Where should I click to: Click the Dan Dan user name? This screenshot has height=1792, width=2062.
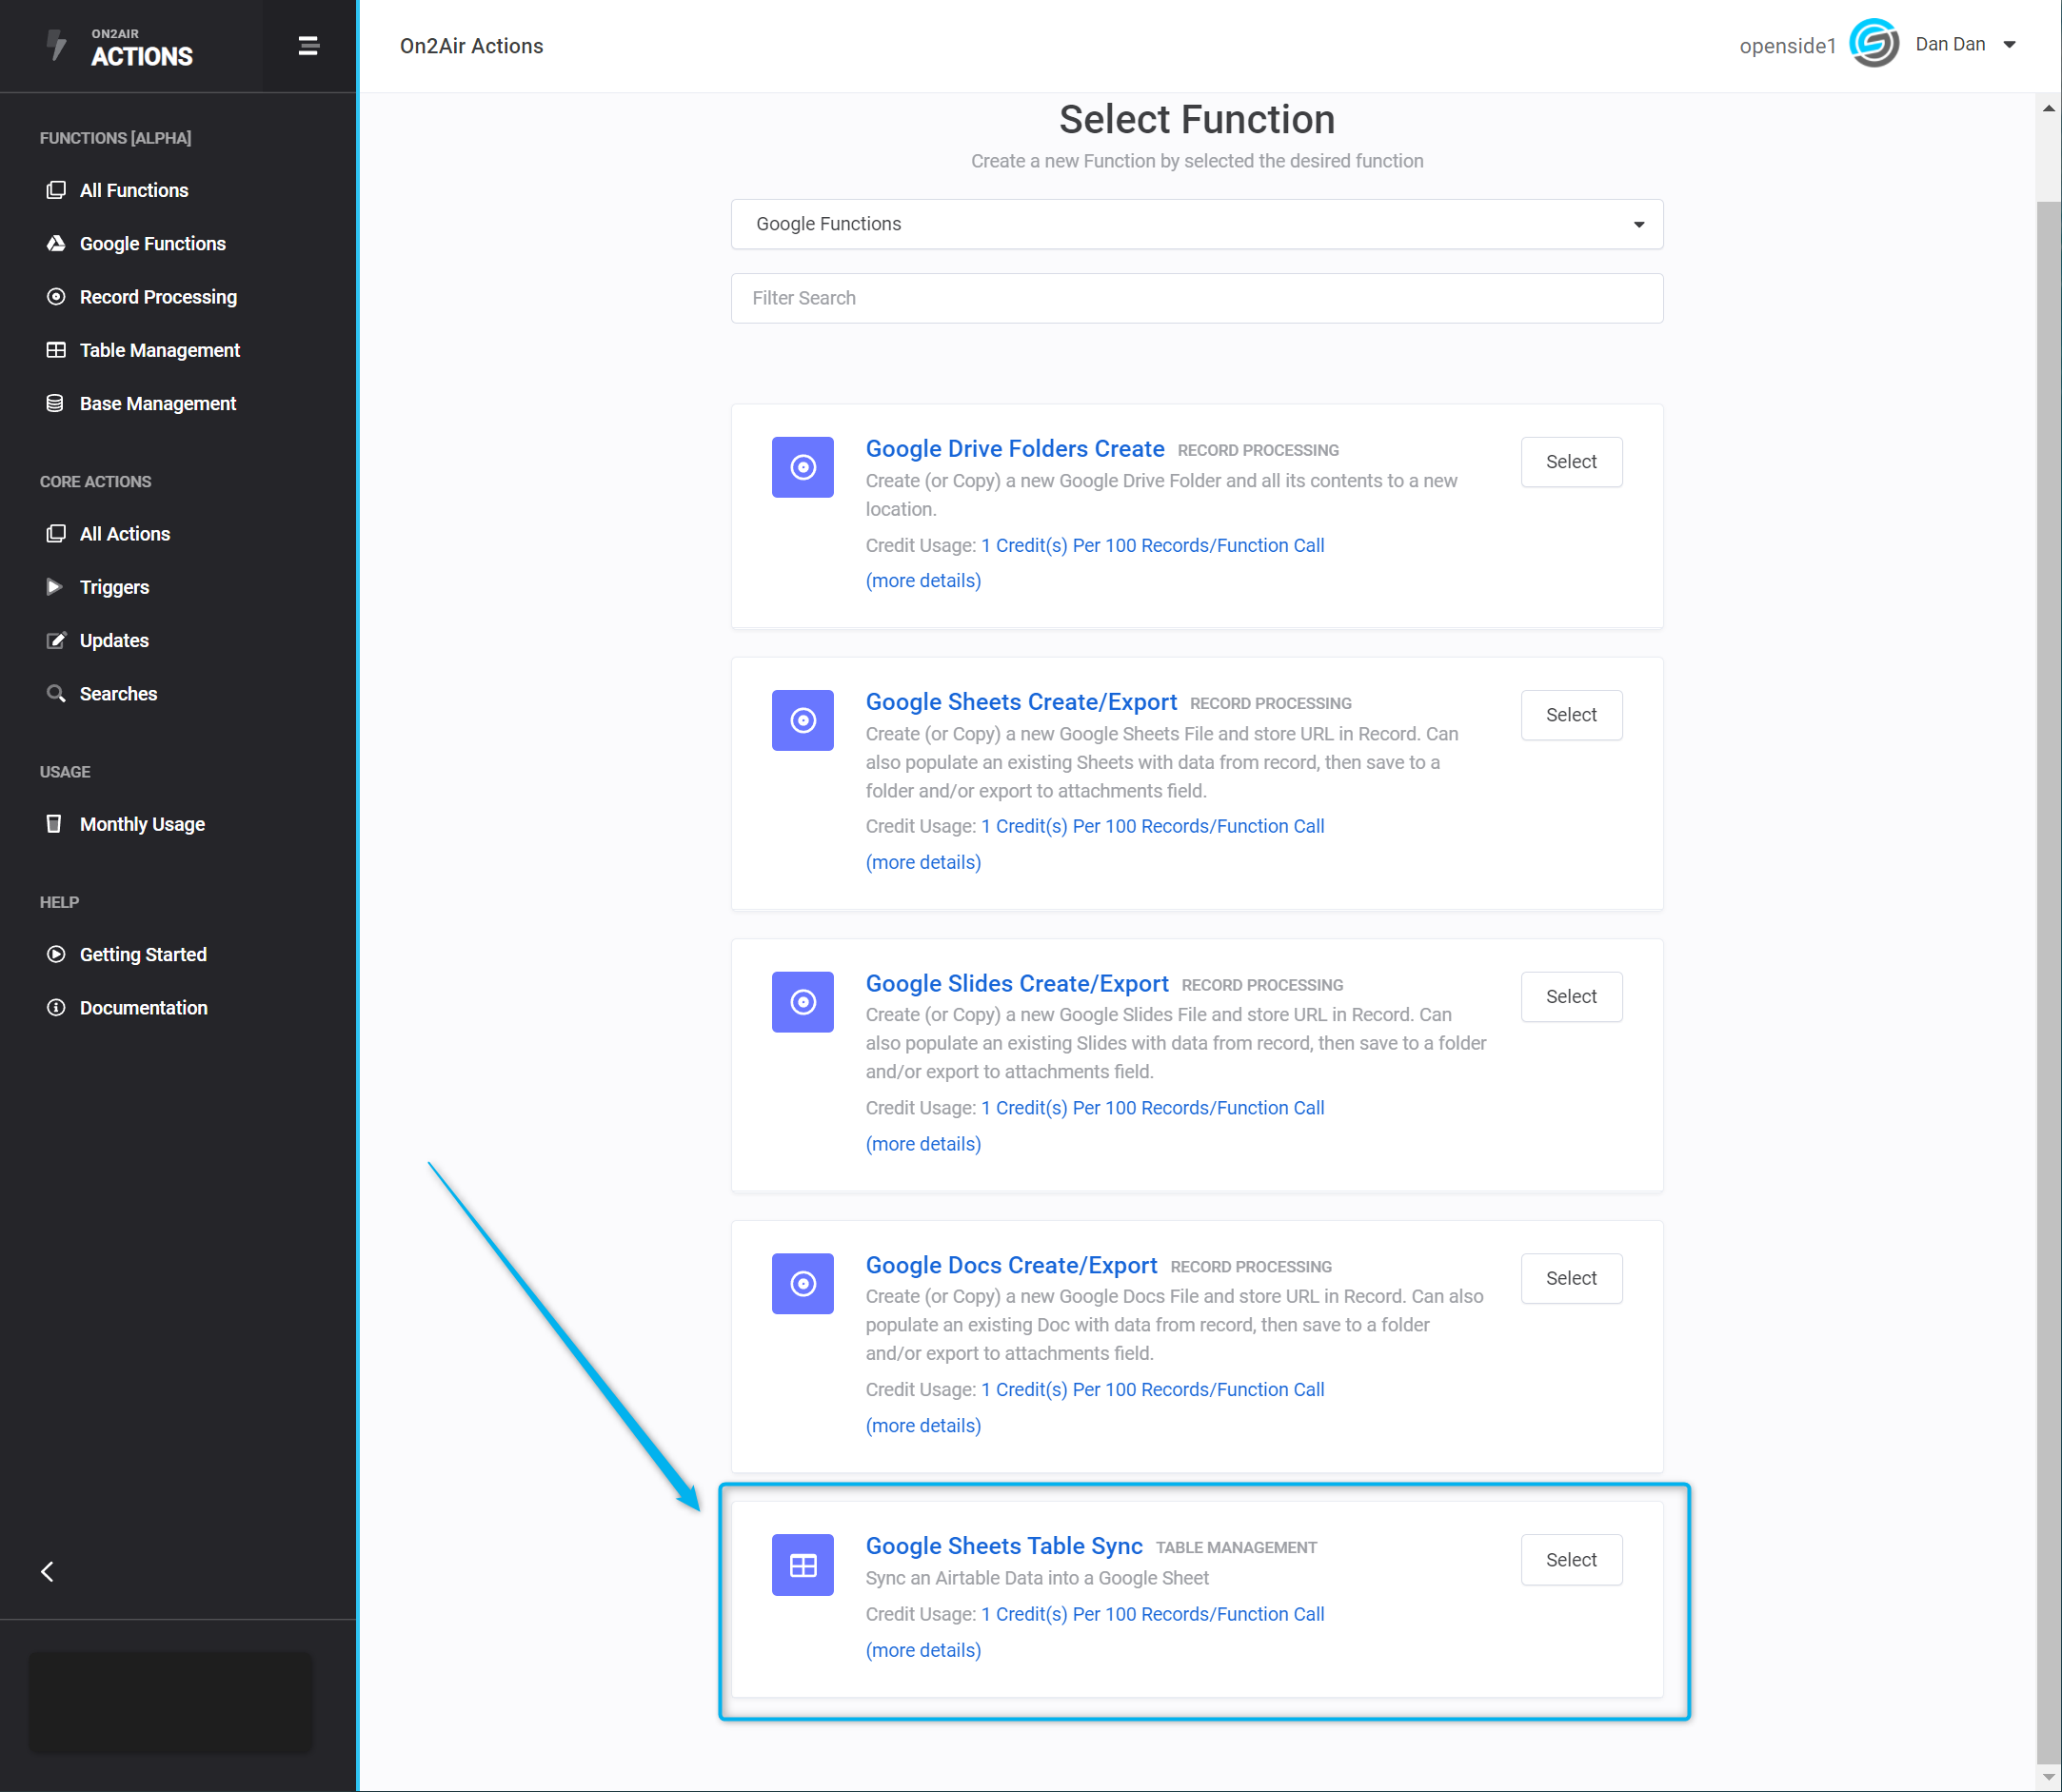coord(1950,44)
